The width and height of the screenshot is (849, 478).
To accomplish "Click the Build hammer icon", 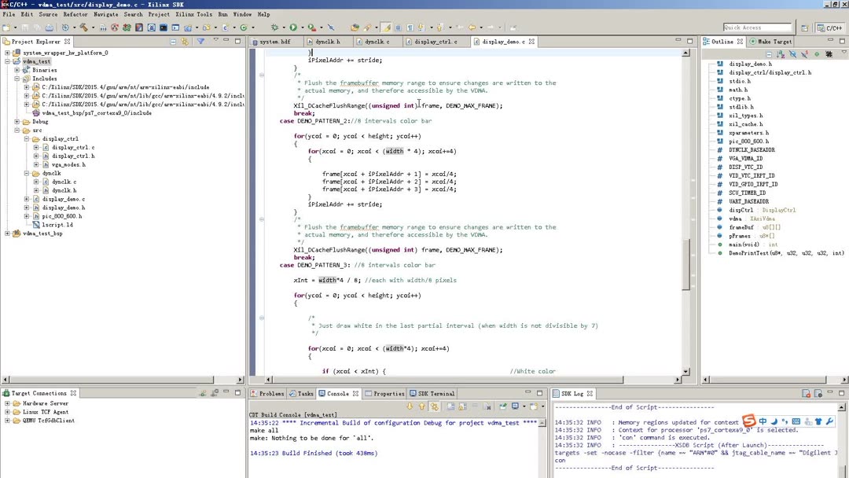I will click(83, 28).
